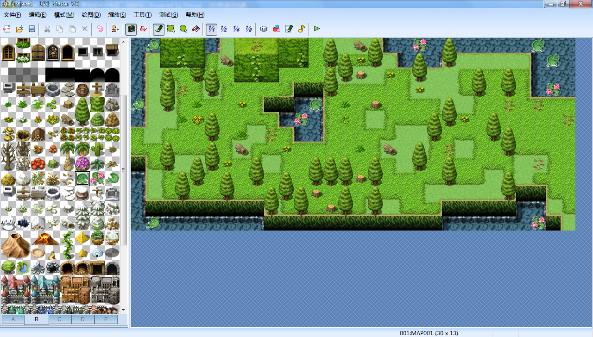Launch the Script Editor notepad icon
Viewport: 593px width, 337px height.
click(289, 29)
